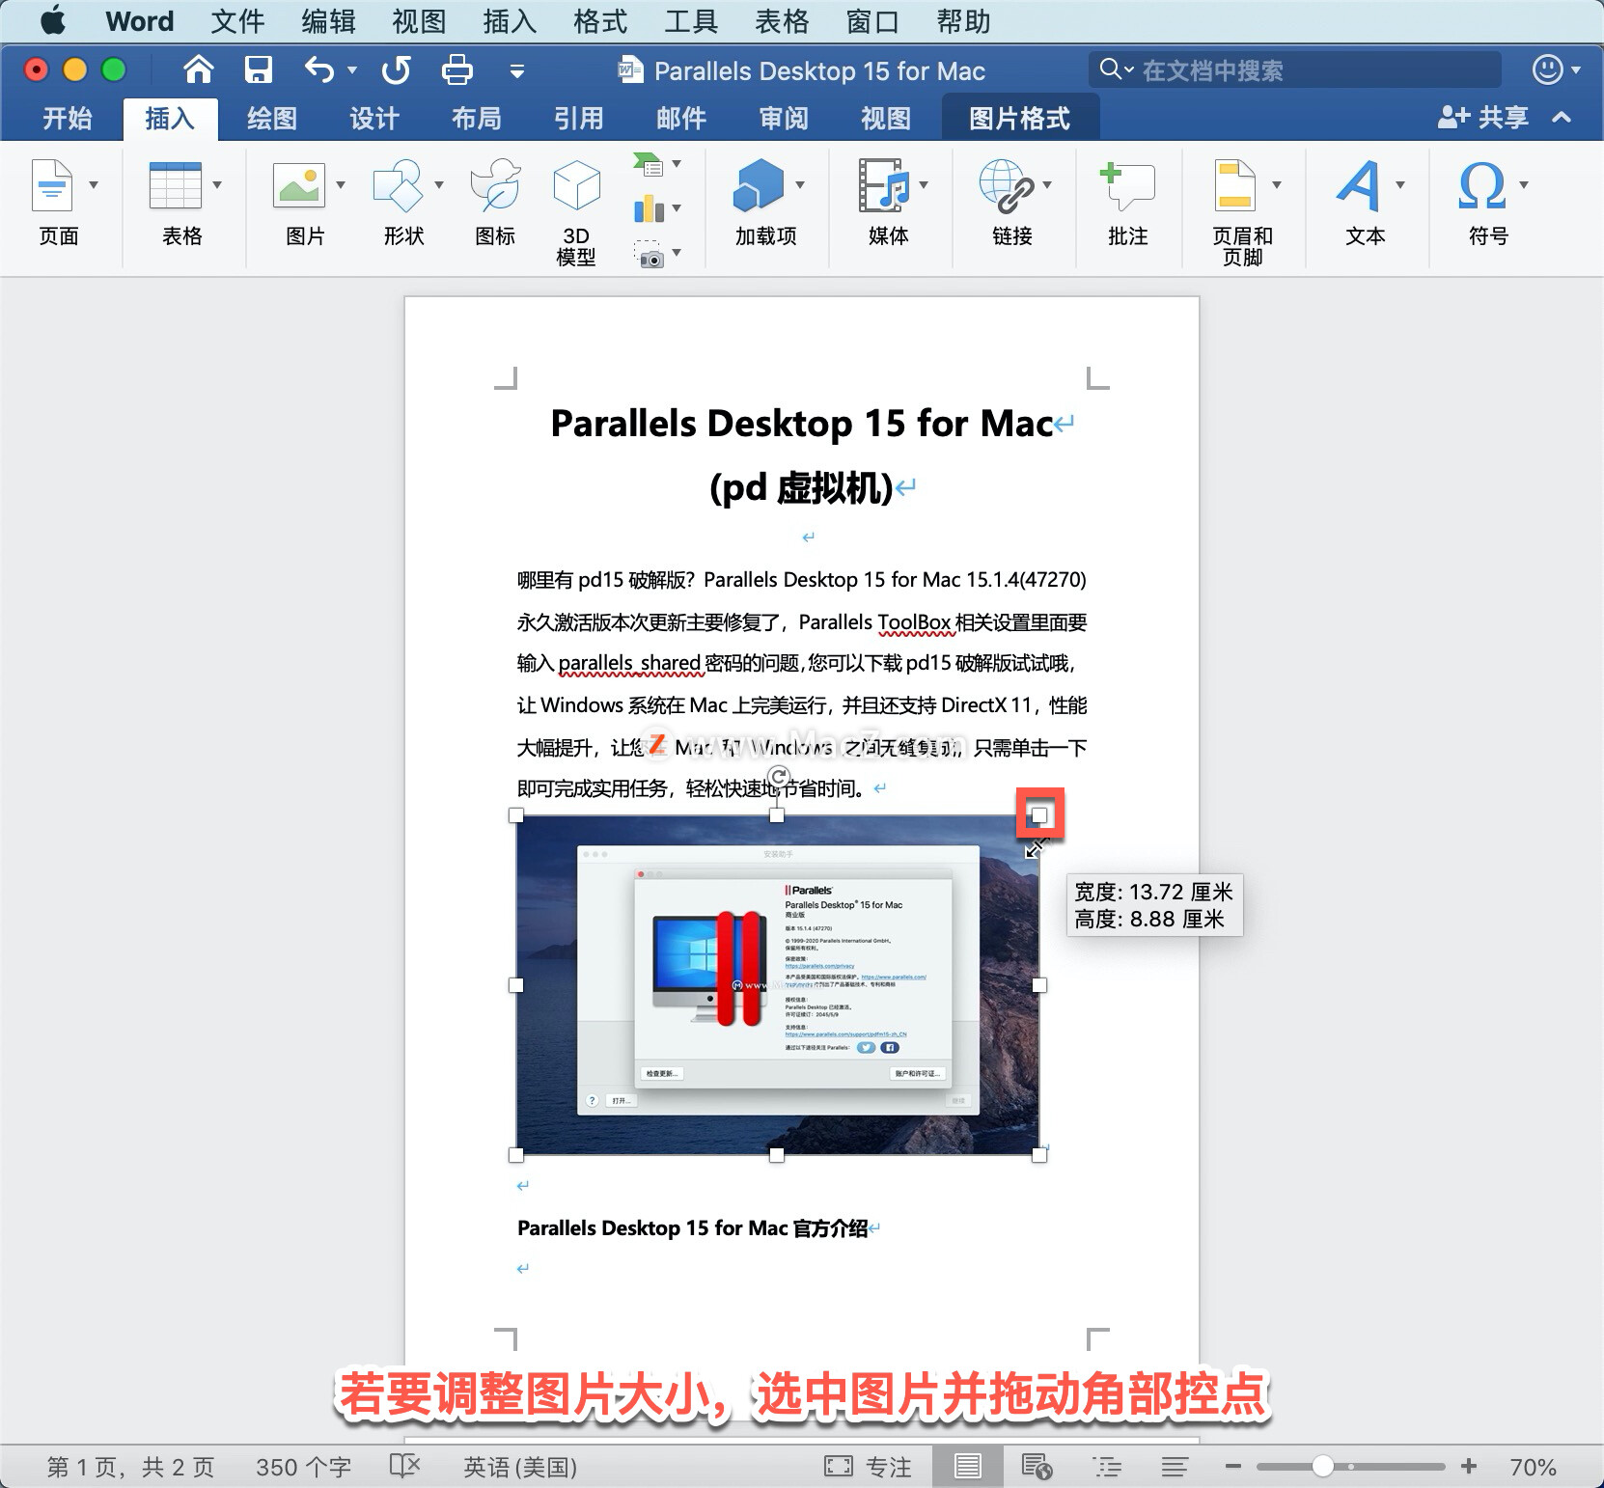The width and height of the screenshot is (1604, 1488).
Task: Click the zoom slider handle
Action: [1323, 1467]
